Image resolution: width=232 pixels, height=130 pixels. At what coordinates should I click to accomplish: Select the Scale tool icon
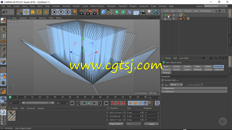tap(32, 12)
